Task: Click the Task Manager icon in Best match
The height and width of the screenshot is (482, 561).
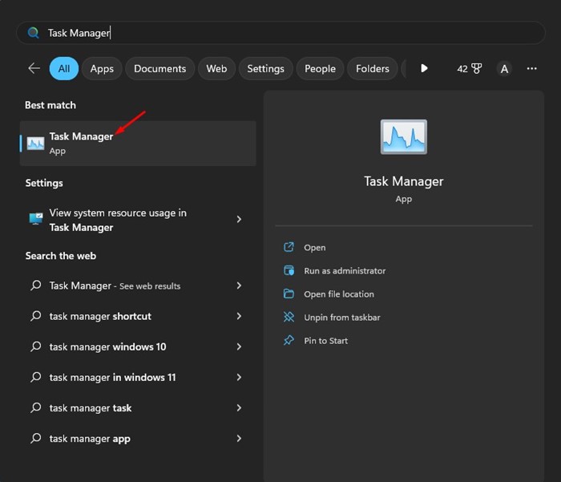Action: pos(36,144)
